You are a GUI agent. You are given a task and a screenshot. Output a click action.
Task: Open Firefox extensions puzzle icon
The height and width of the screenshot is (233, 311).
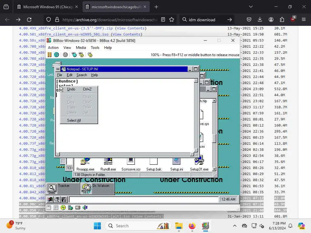coord(282,20)
